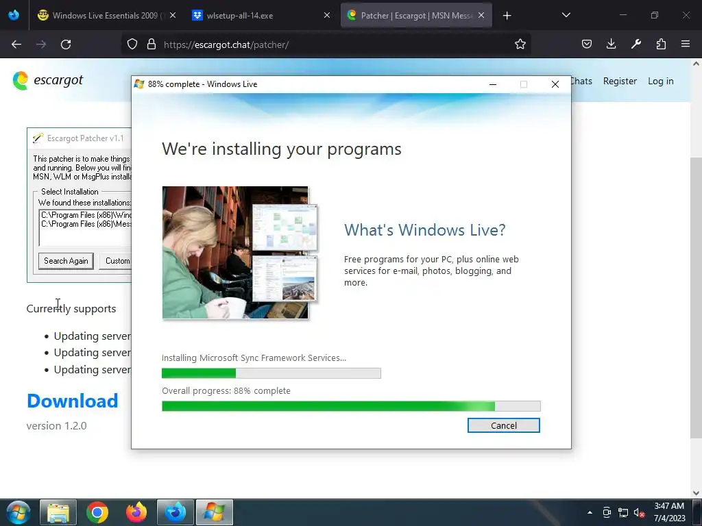Click the page vertical scrollbar
Viewport: 702px width, 526px height.
696,297
